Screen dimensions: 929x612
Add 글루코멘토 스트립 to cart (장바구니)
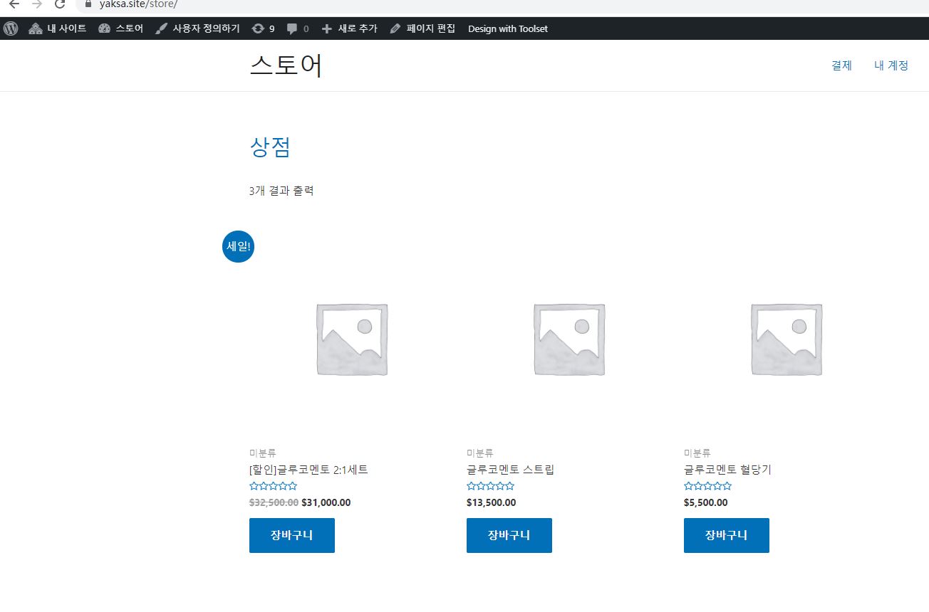click(x=509, y=535)
